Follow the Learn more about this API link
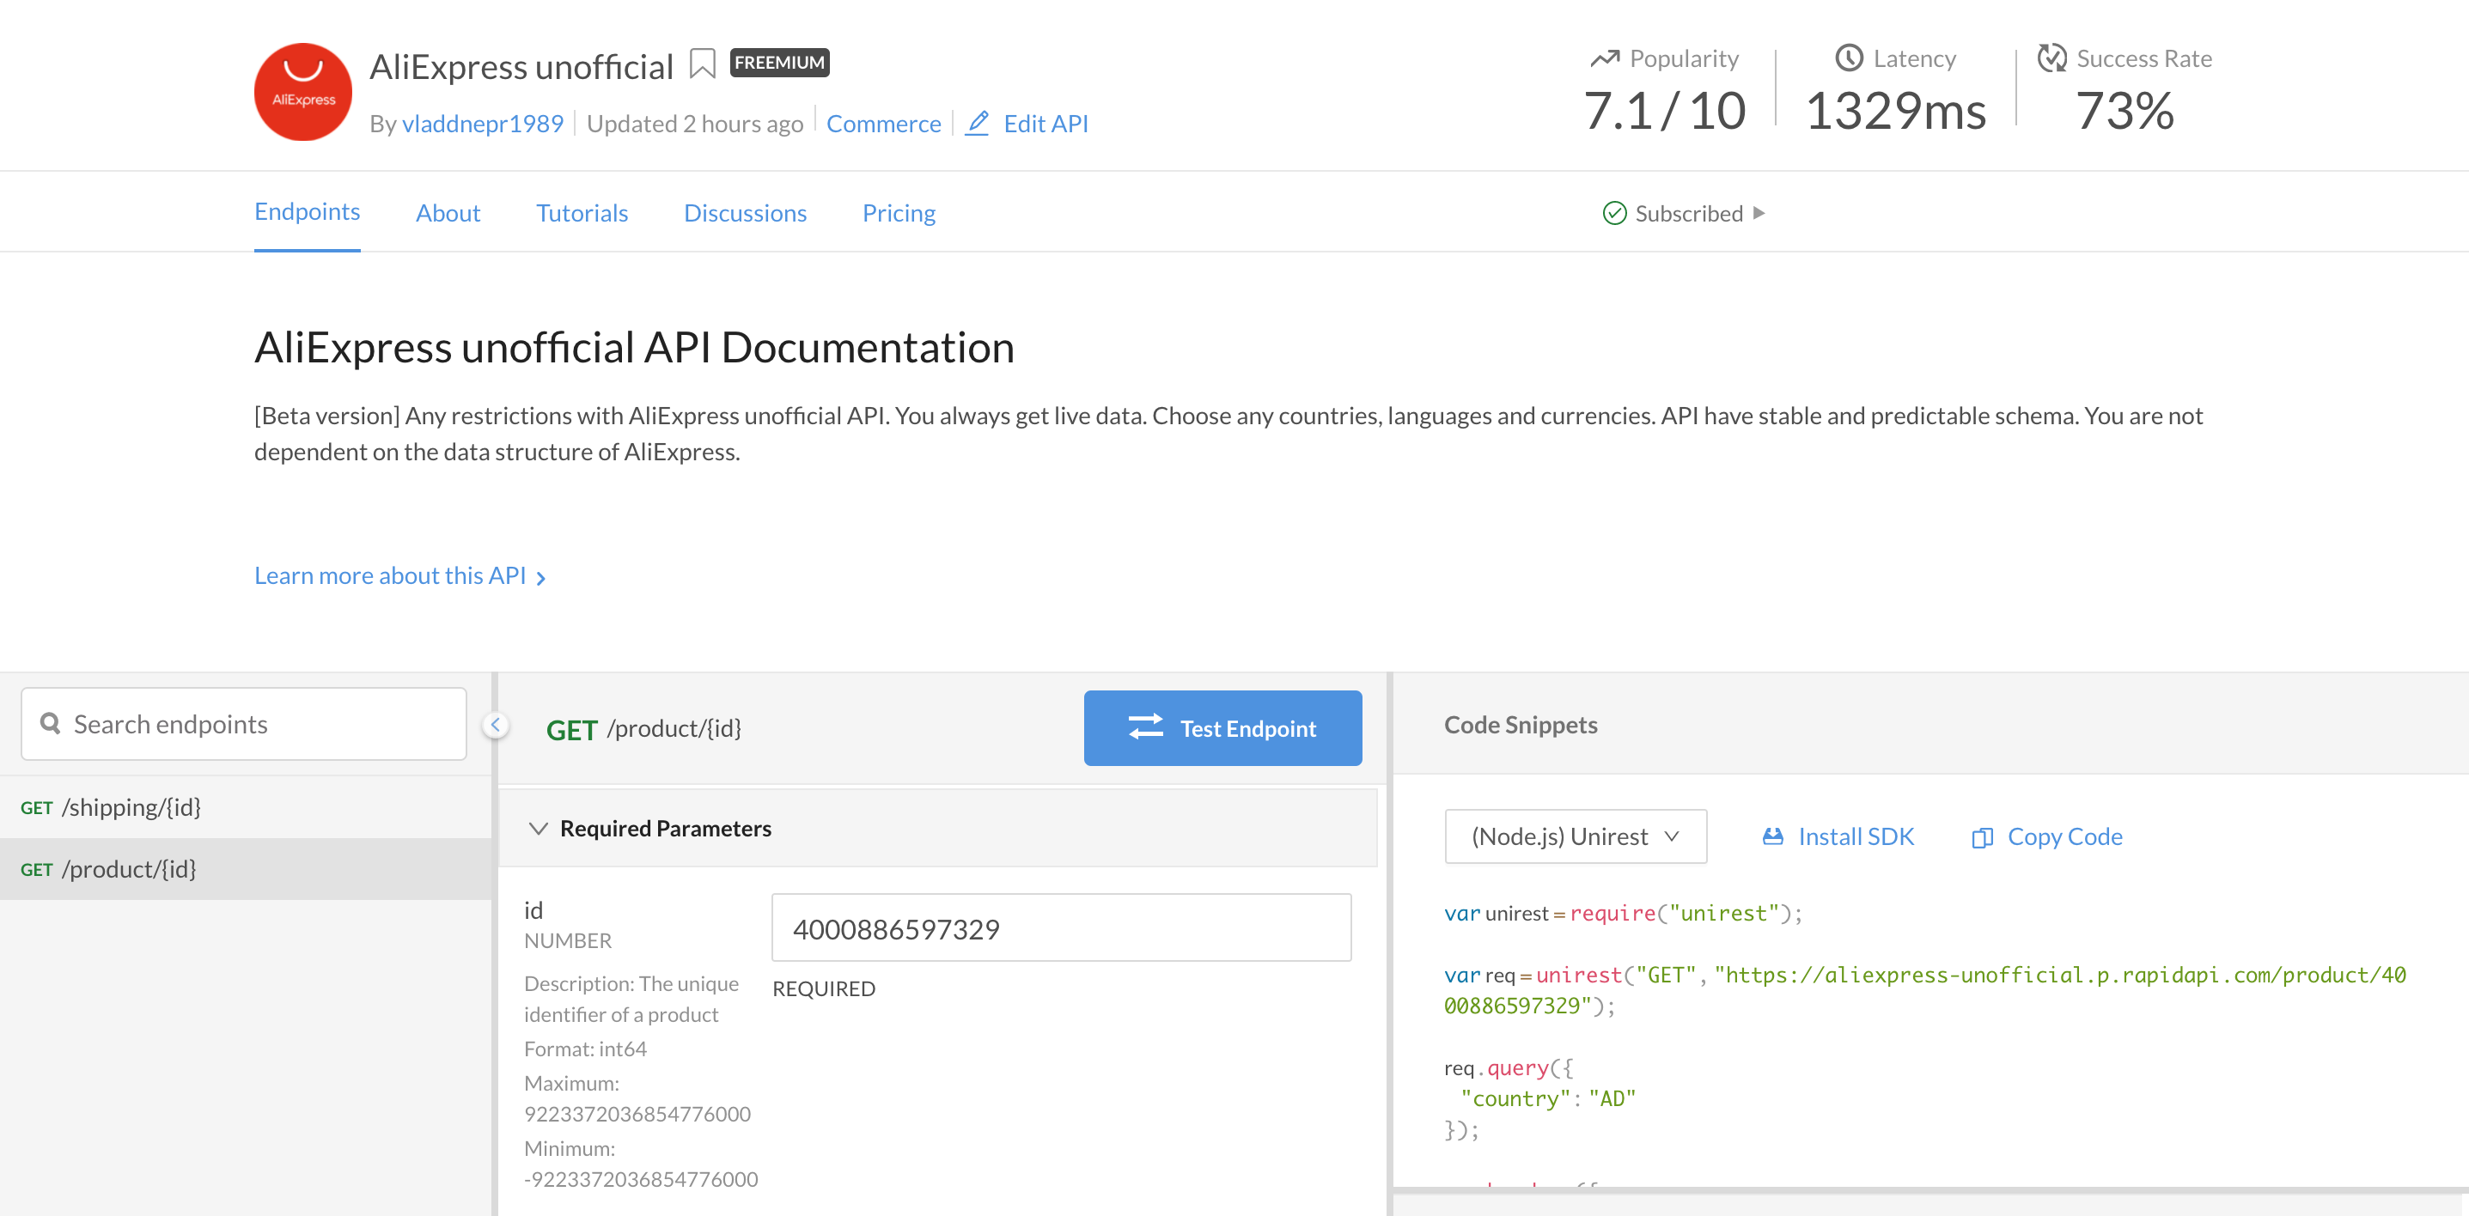This screenshot has width=2469, height=1216. [390, 575]
